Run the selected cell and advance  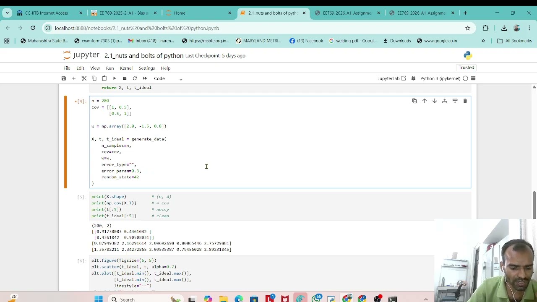pos(115,78)
